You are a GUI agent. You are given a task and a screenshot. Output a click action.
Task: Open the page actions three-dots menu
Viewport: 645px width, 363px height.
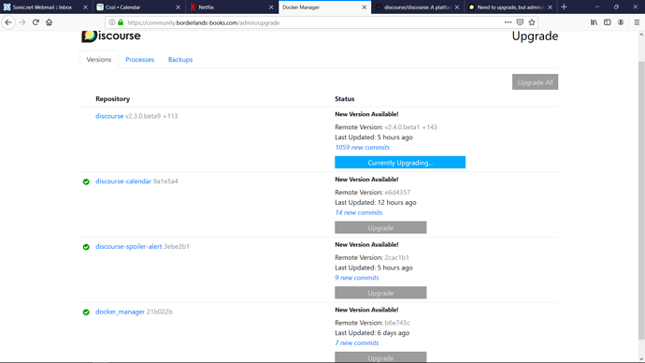tap(508, 22)
